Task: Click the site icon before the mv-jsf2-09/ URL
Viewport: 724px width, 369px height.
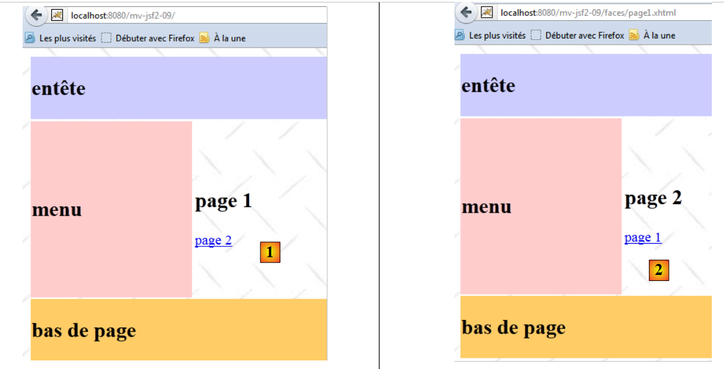Action: 57,15
